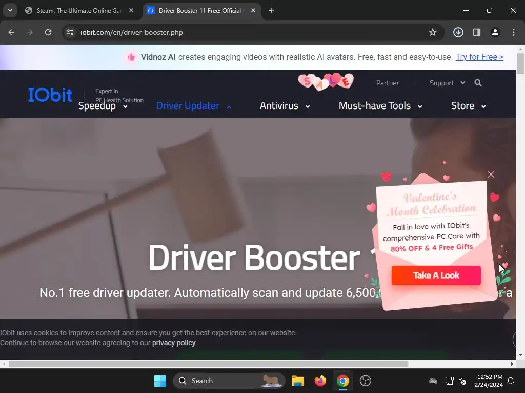Switch to the Steam tab
The image size is (525, 393).
click(78, 11)
